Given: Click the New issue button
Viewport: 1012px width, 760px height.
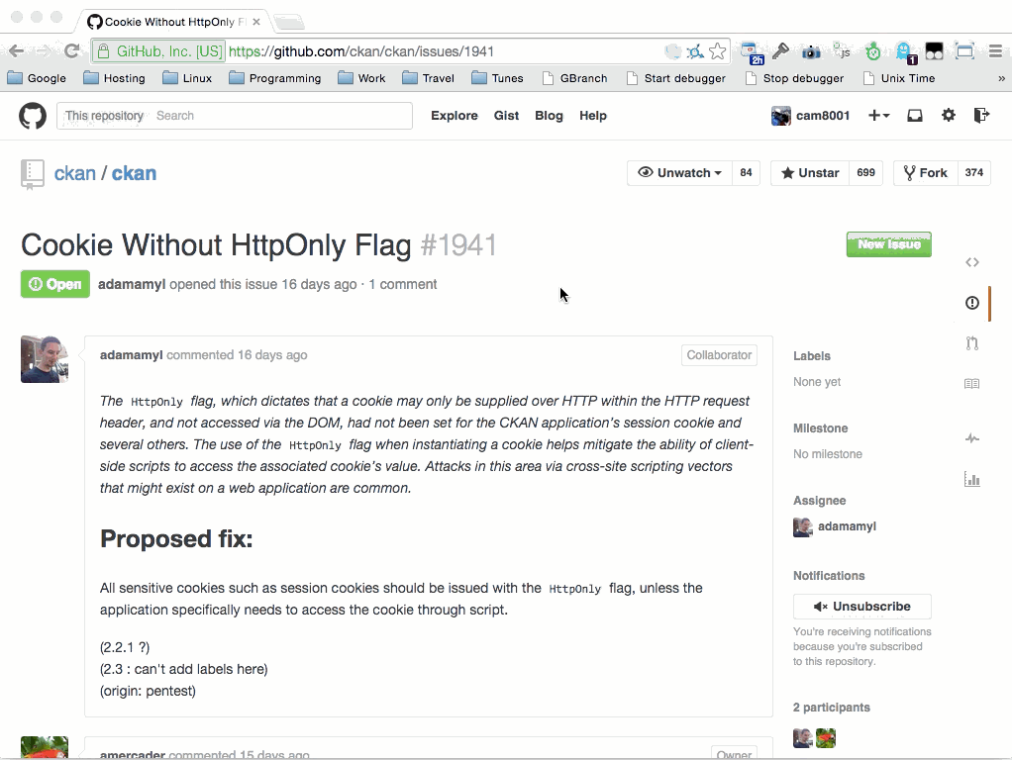Looking at the screenshot, I should tap(889, 244).
